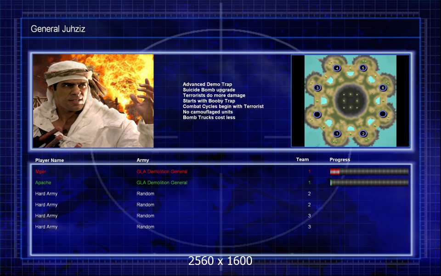Viewport: 441px width, 276px height.
Task: Select start position 1 on the minimap
Action: click(337, 133)
